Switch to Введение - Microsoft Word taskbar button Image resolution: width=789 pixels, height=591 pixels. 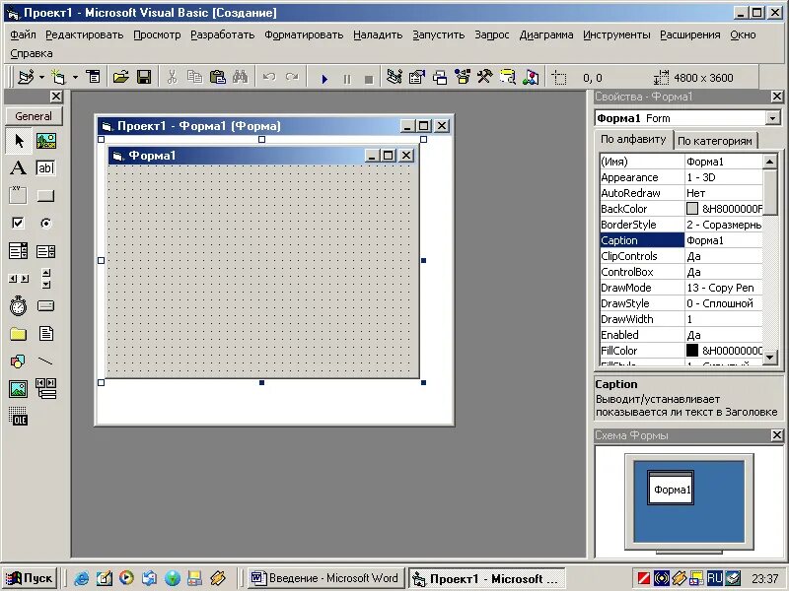pos(325,578)
